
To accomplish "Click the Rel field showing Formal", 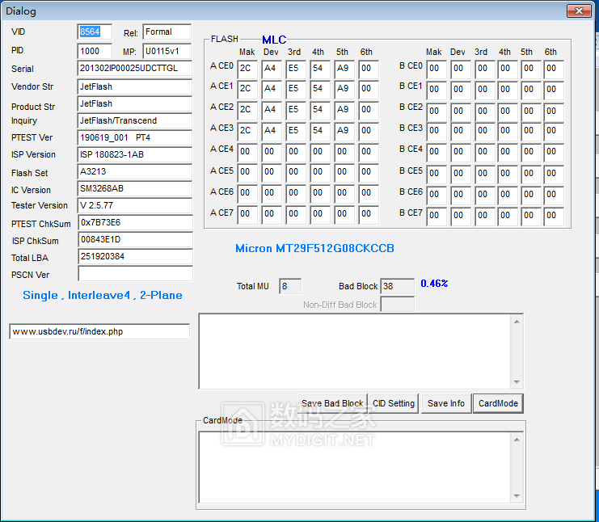I will (167, 32).
